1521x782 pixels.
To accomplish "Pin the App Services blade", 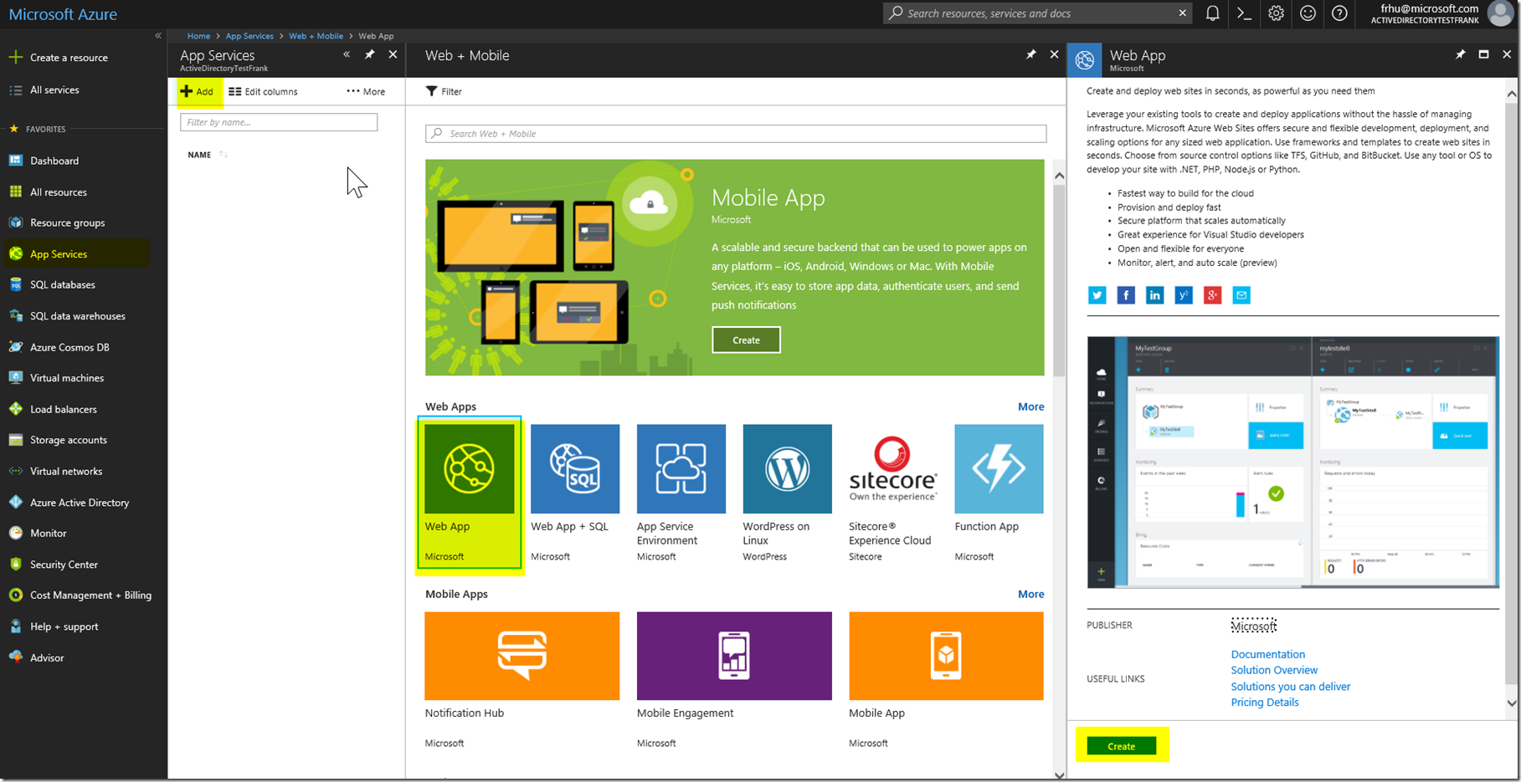I will tap(369, 54).
